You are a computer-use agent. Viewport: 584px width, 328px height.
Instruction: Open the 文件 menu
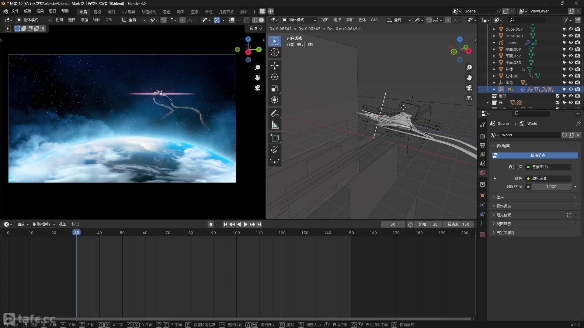[x=15, y=11]
